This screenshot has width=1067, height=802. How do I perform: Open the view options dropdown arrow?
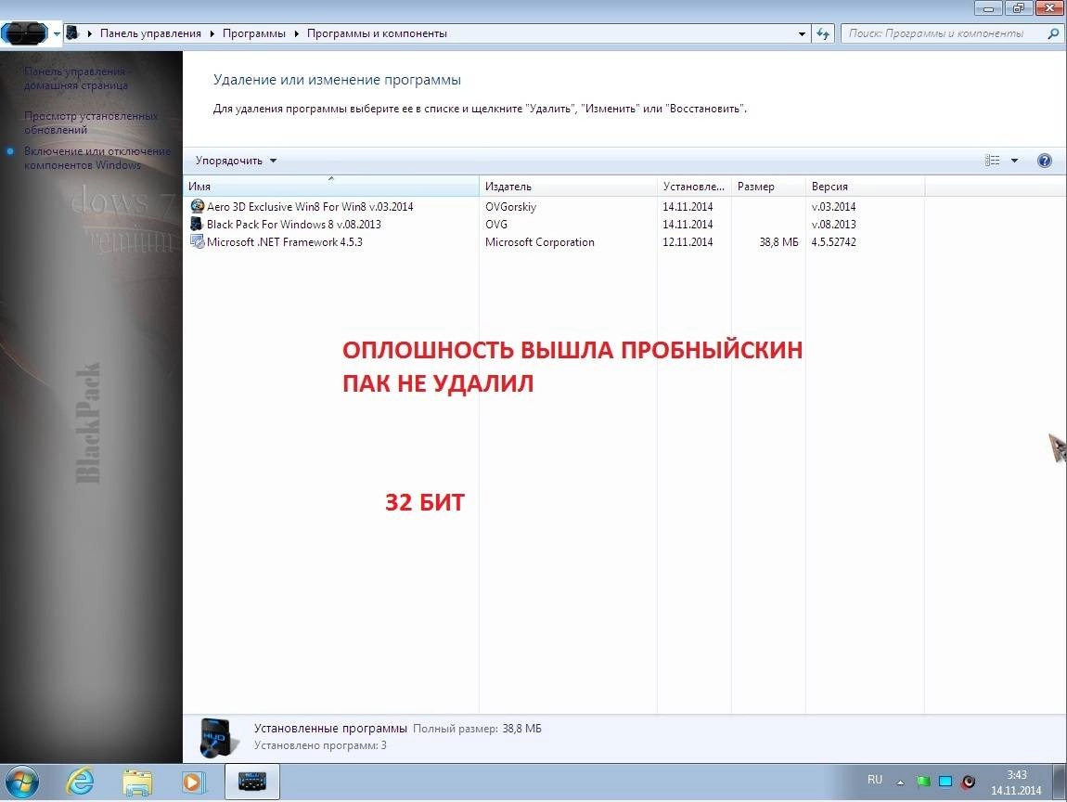pos(1014,161)
